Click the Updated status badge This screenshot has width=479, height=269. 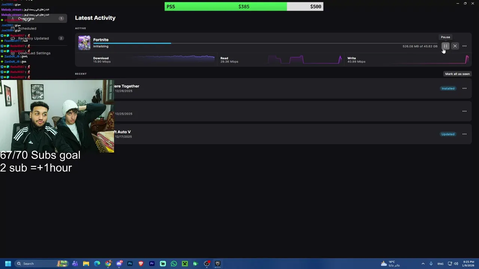pyautogui.click(x=448, y=134)
